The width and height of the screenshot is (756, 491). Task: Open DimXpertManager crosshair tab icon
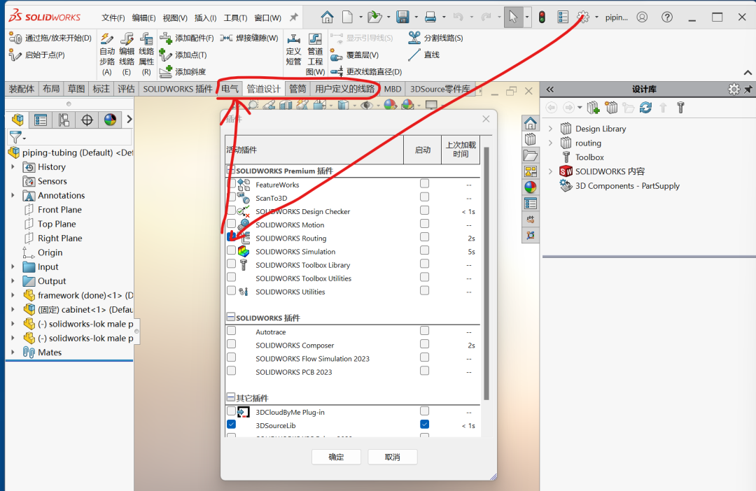pyautogui.click(x=87, y=120)
